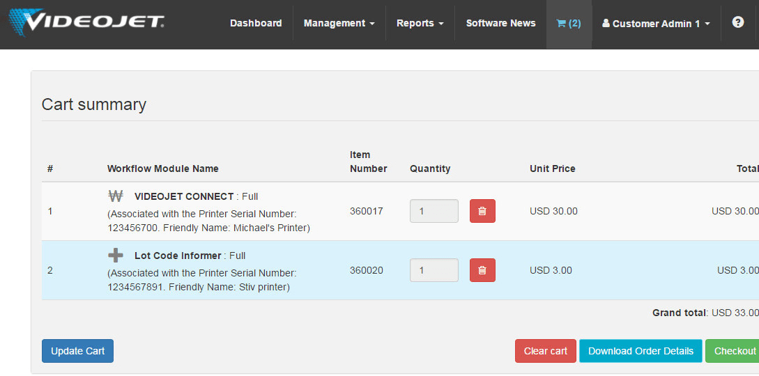Click the Lot Code Informer plus icon
The height and width of the screenshot is (376, 759).
116,255
